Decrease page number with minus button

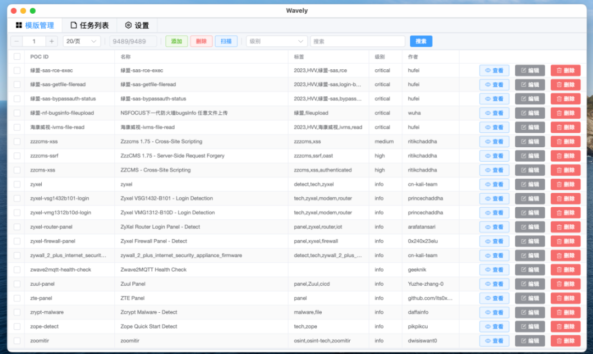click(16, 41)
